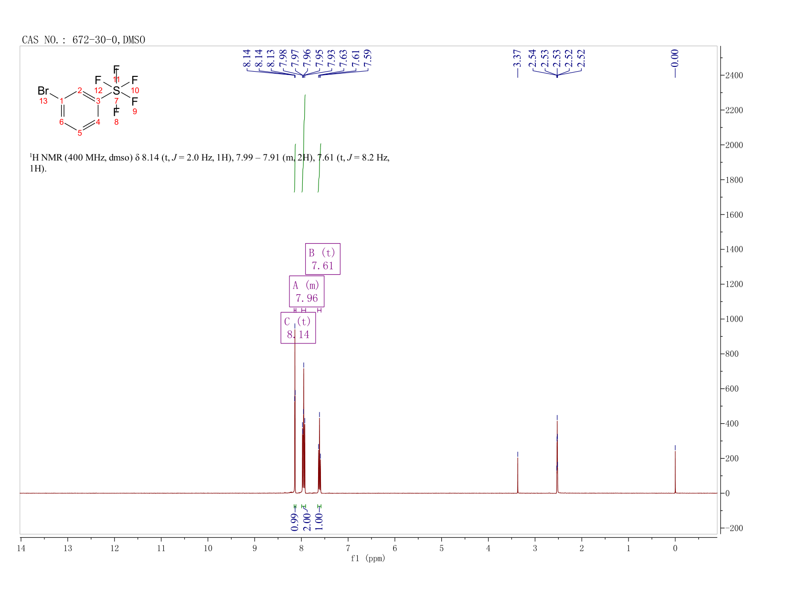Image resolution: width=788 pixels, height=609 pixels.
Task: Click the CAS NO. 672-30-0 title text
Action: coord(84,40)
